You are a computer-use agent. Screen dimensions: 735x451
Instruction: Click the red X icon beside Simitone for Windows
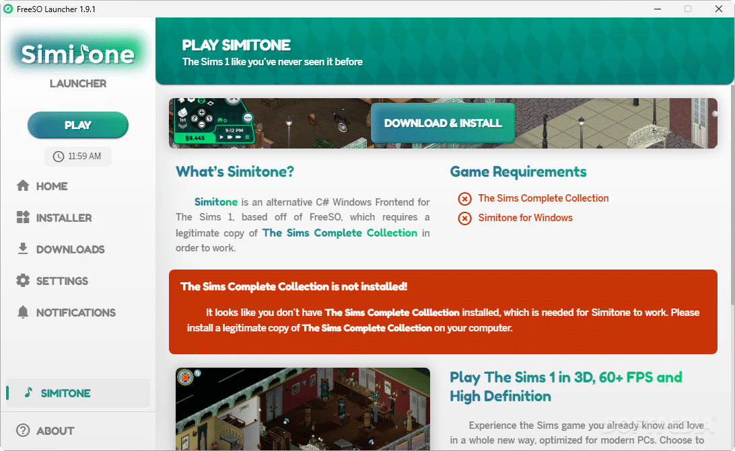(x=464, y=218)
